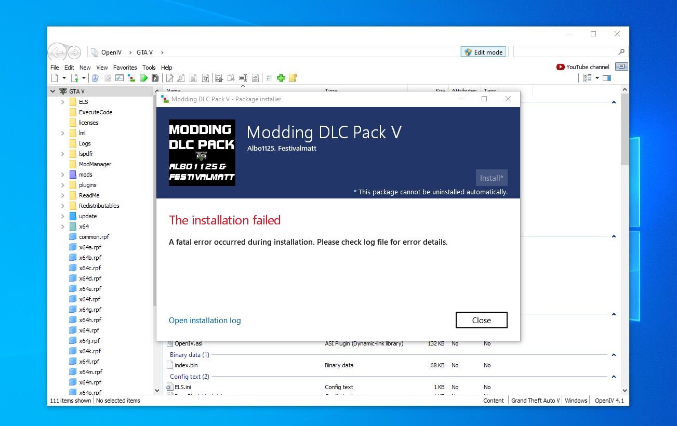Select common.rpf in the tree
The height and width of the screenshot is (426, 677).
(94, 237)
